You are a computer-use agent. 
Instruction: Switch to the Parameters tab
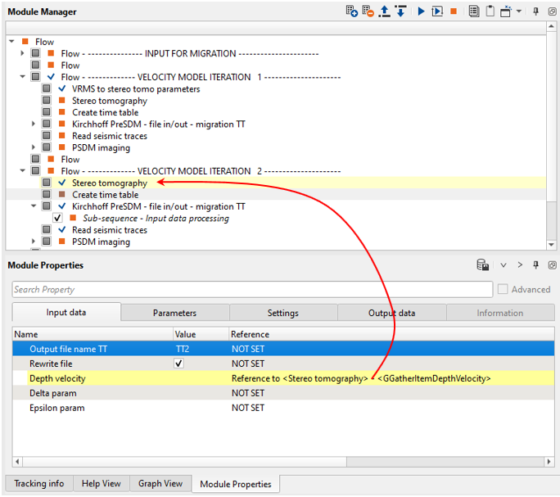(x=174, y=313)
